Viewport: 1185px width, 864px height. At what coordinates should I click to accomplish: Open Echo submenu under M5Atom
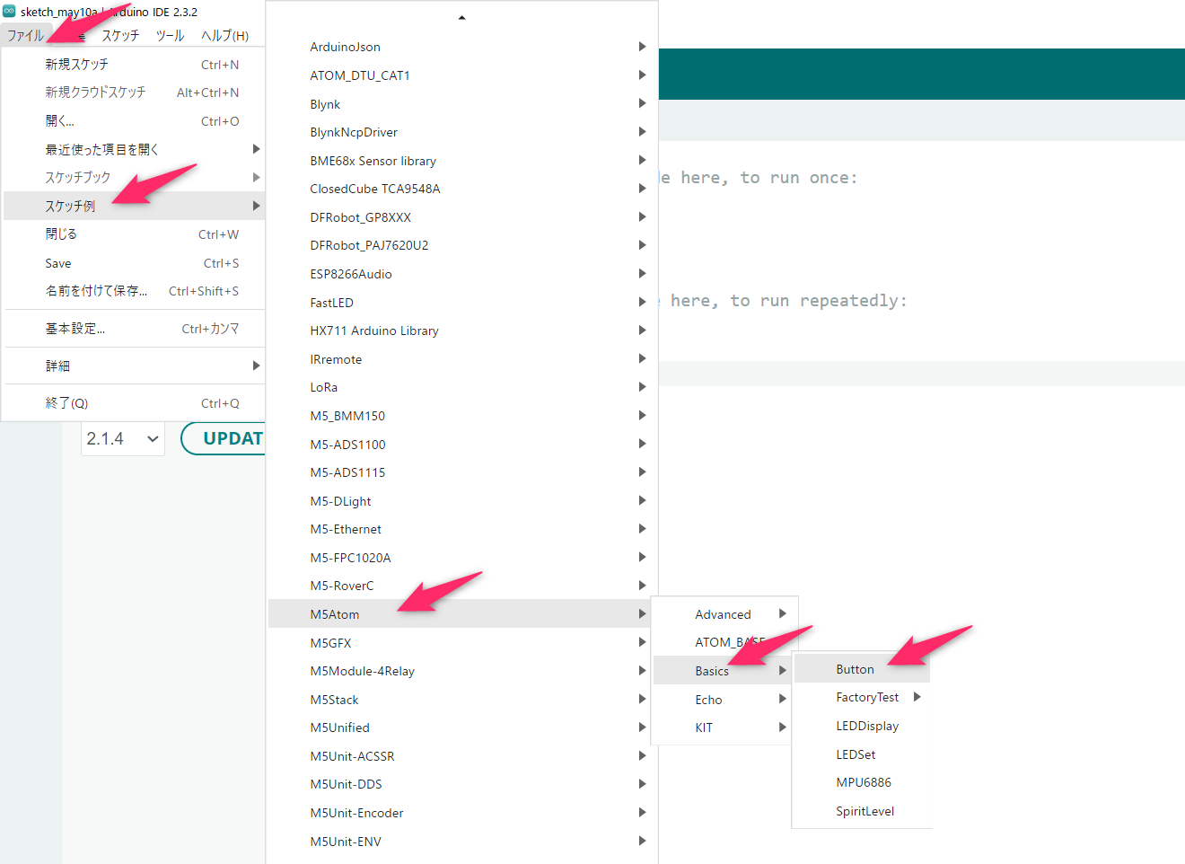[x=724, y=700]
